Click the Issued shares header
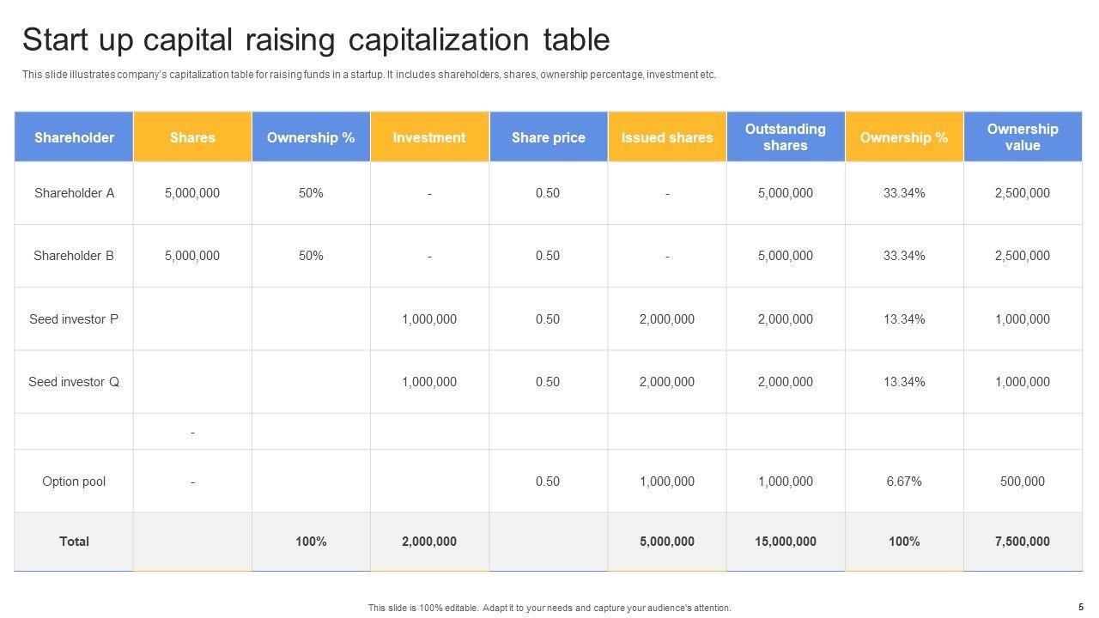The height and width of the screenshot is (618, 1099). (667, 137)
